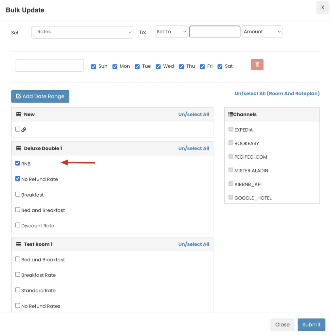330x335 pixels.
Task: Click the link icon under New room
Action: [24, 130]
